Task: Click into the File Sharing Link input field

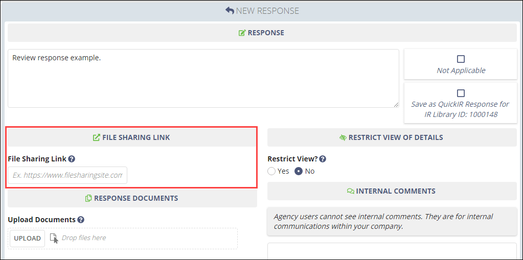Action: pos(67,175)
